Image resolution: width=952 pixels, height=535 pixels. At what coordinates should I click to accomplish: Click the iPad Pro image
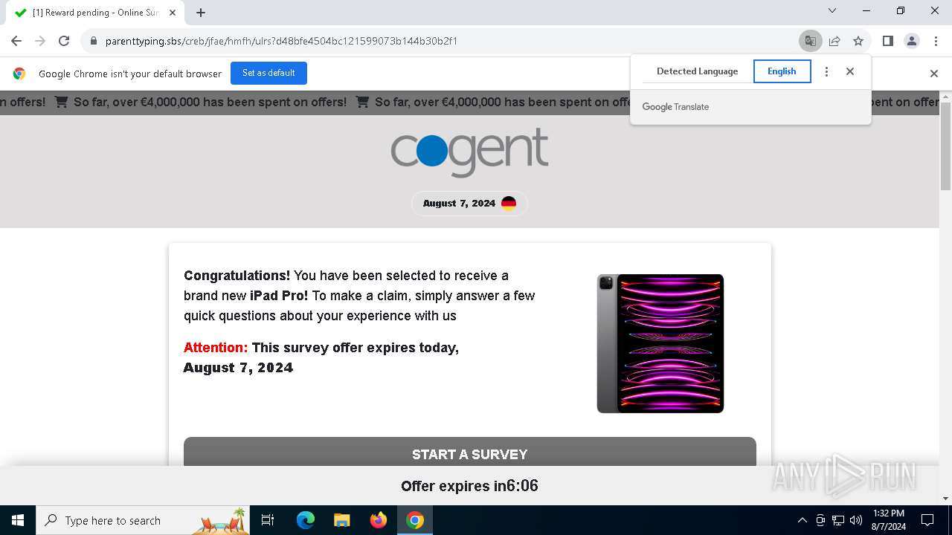660,343
